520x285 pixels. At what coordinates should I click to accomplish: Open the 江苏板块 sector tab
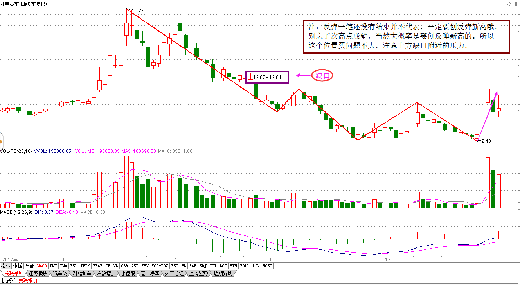coord(38,273)
